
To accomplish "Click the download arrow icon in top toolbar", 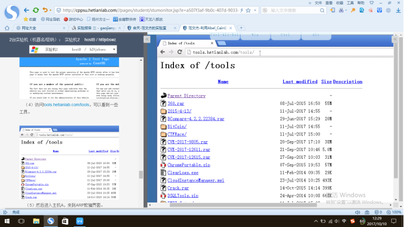I will (398, 11).
